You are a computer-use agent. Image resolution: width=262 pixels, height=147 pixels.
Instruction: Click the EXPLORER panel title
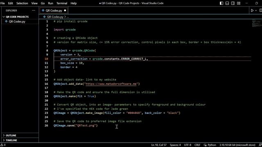pyautogui.click(x=11, y=11)
